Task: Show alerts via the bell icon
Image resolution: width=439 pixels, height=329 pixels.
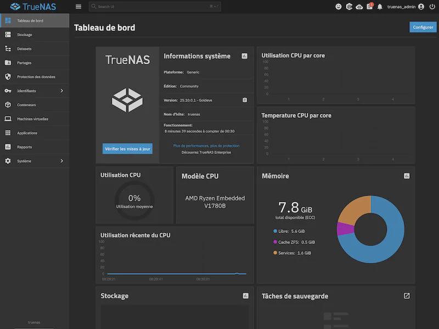Action: click(380, 7)
